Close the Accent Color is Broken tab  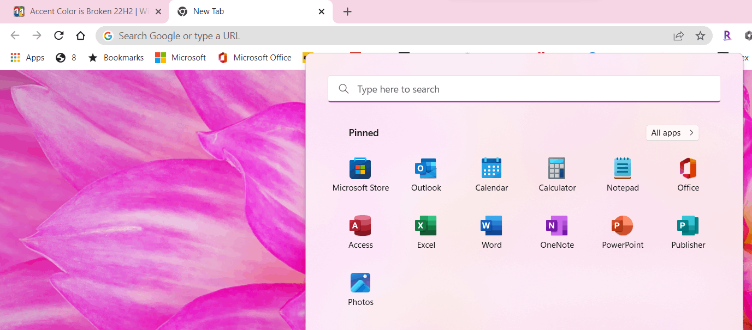click(158, 11)
